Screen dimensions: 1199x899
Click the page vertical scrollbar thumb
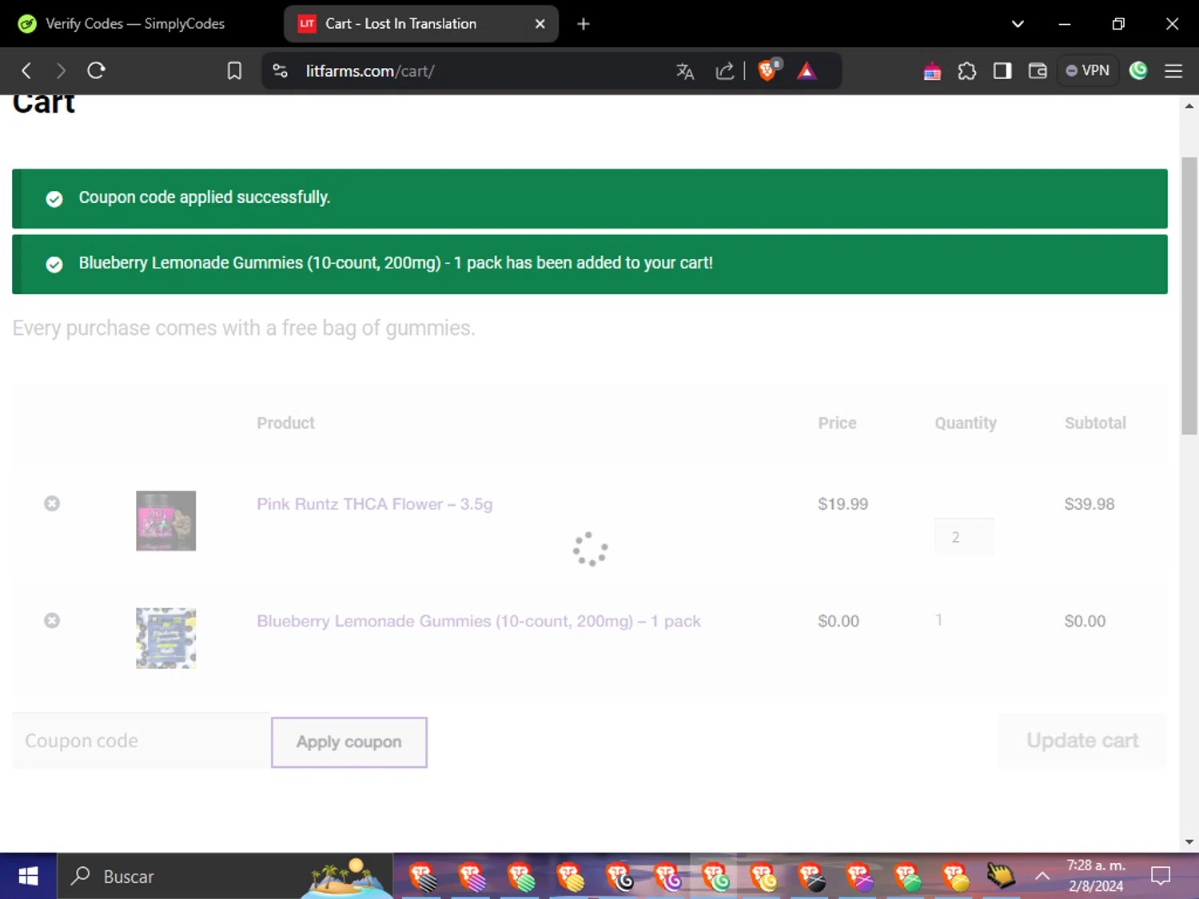pos(1189,296)
